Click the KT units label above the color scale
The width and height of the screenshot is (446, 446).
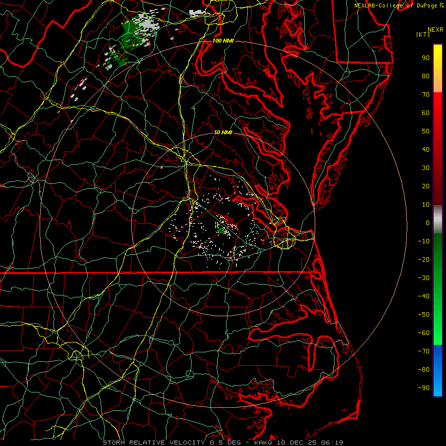[x=423, y=34]
